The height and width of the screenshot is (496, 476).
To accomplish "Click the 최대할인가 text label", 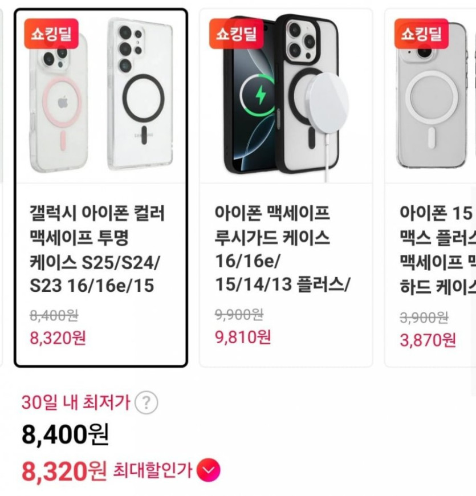I will pyautogui.click(x=152, y=470).
